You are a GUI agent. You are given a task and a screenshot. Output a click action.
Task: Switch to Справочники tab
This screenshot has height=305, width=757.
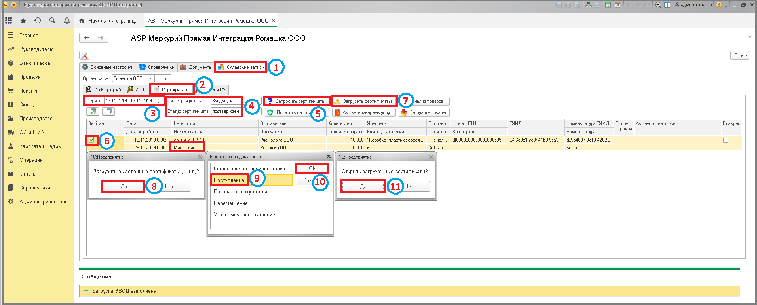[157, 67]
